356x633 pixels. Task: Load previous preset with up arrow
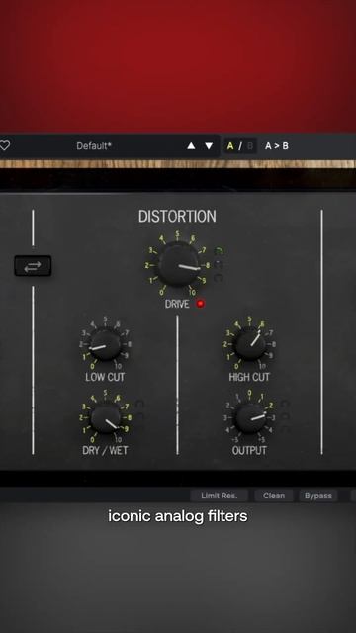coord(191,146)
